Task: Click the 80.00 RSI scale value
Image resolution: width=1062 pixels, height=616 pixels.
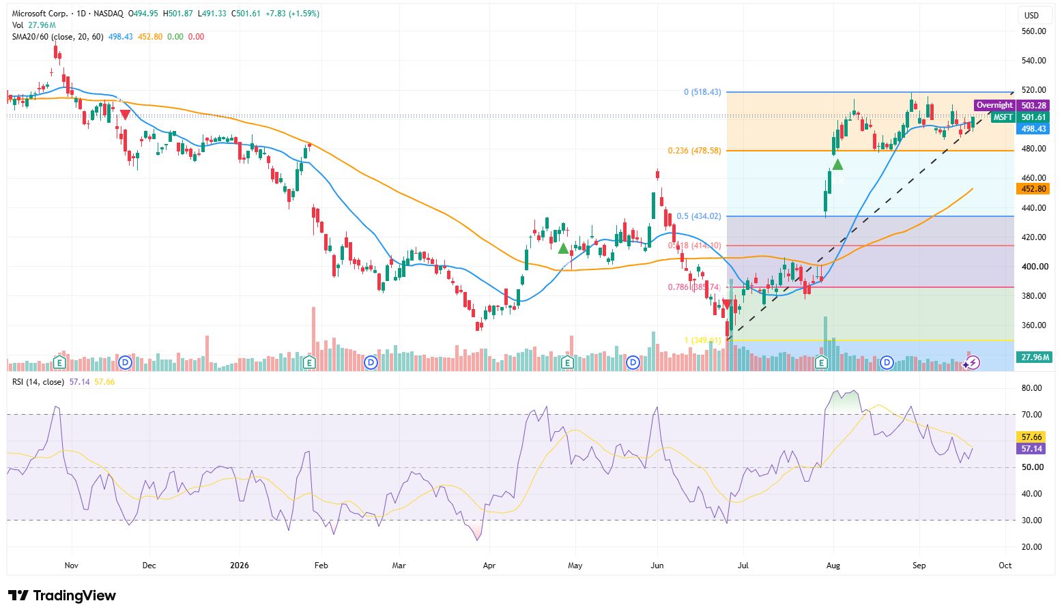Action: 1032,388
